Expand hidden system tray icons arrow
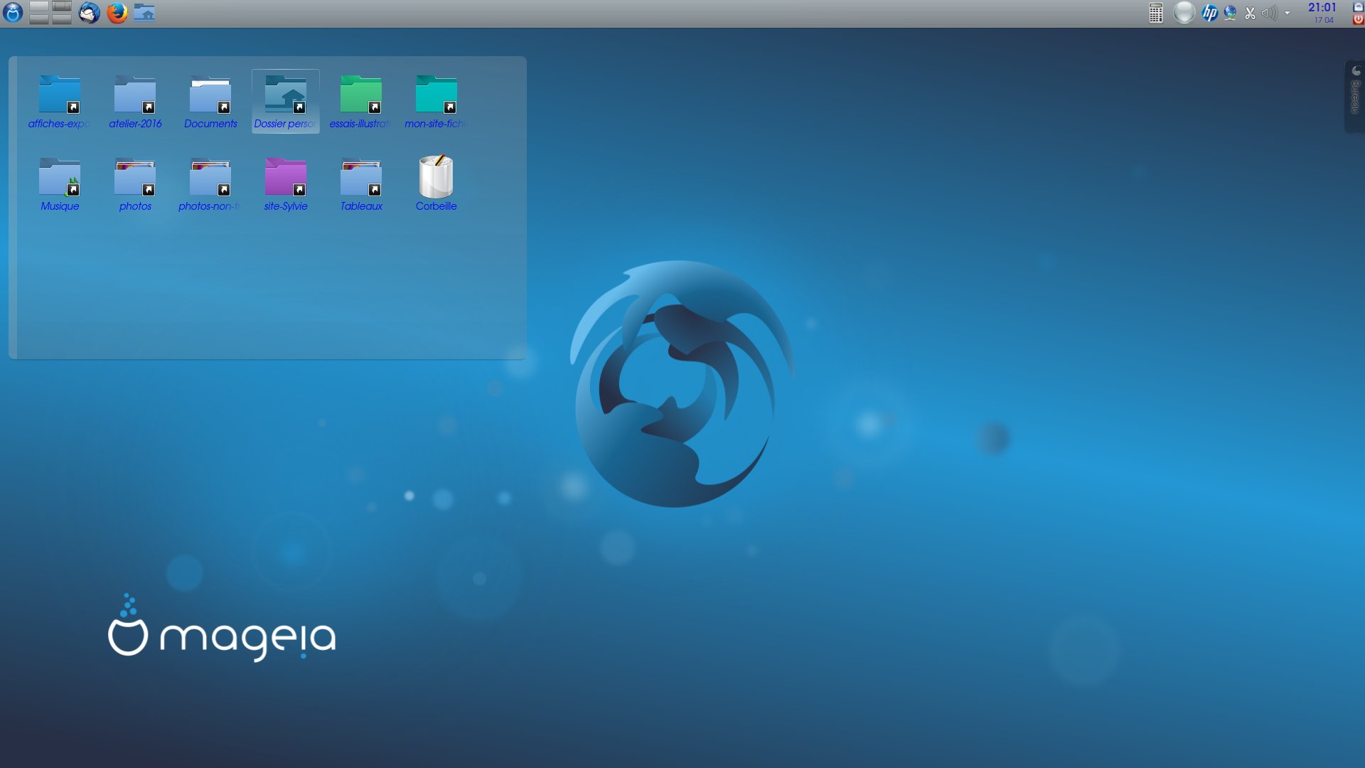The height and width of the screenshot is (768, 1365). point(1288,13)
